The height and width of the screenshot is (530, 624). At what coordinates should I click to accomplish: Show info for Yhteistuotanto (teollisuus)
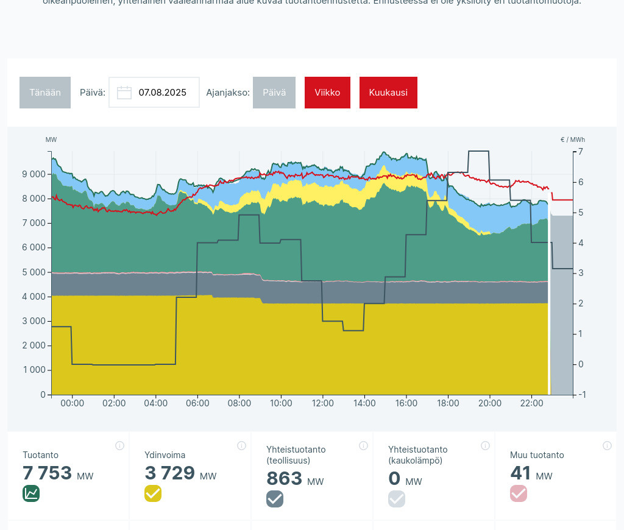[x=363, y=445]
